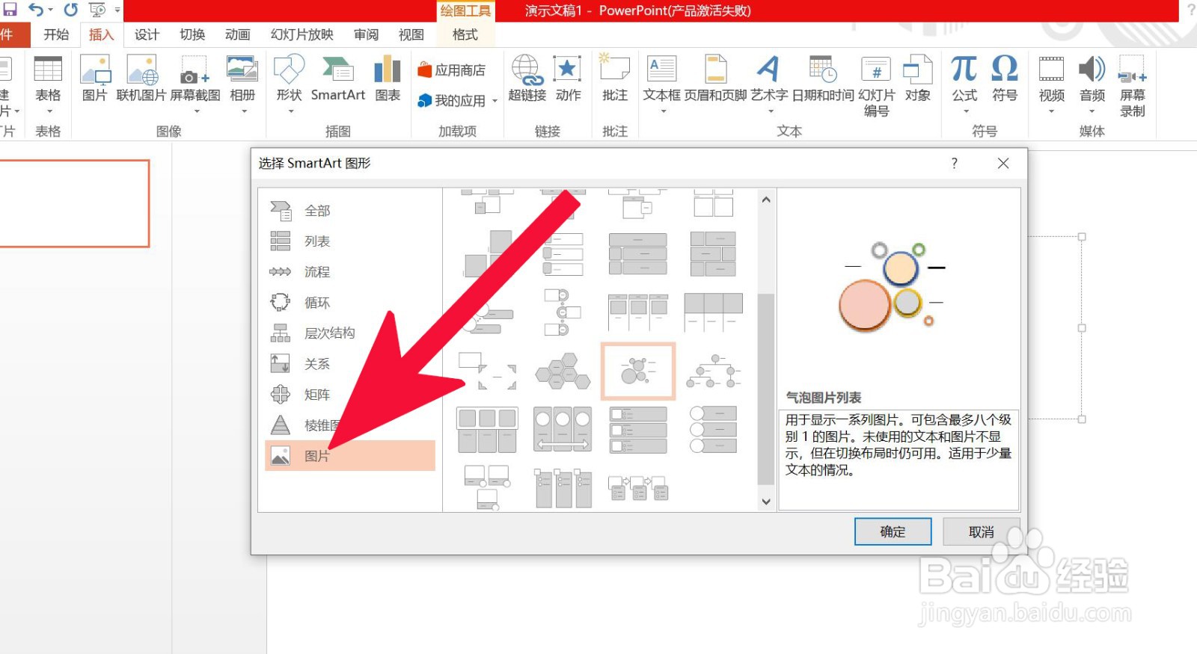Add a 批注 comment
This screenshot has height=654, width=1197.
[615, 78]
